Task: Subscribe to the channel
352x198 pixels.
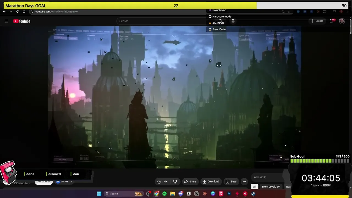Action: point(44,182)
